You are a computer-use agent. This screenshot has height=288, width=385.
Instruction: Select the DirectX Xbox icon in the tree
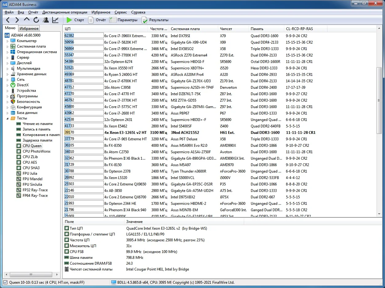point(13,85)
